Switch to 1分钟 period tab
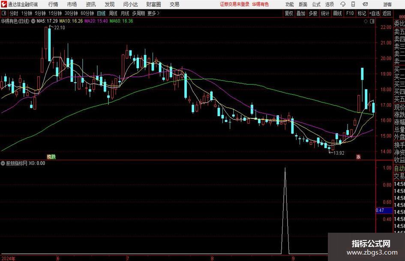405x261 pixels. (27, 13)
